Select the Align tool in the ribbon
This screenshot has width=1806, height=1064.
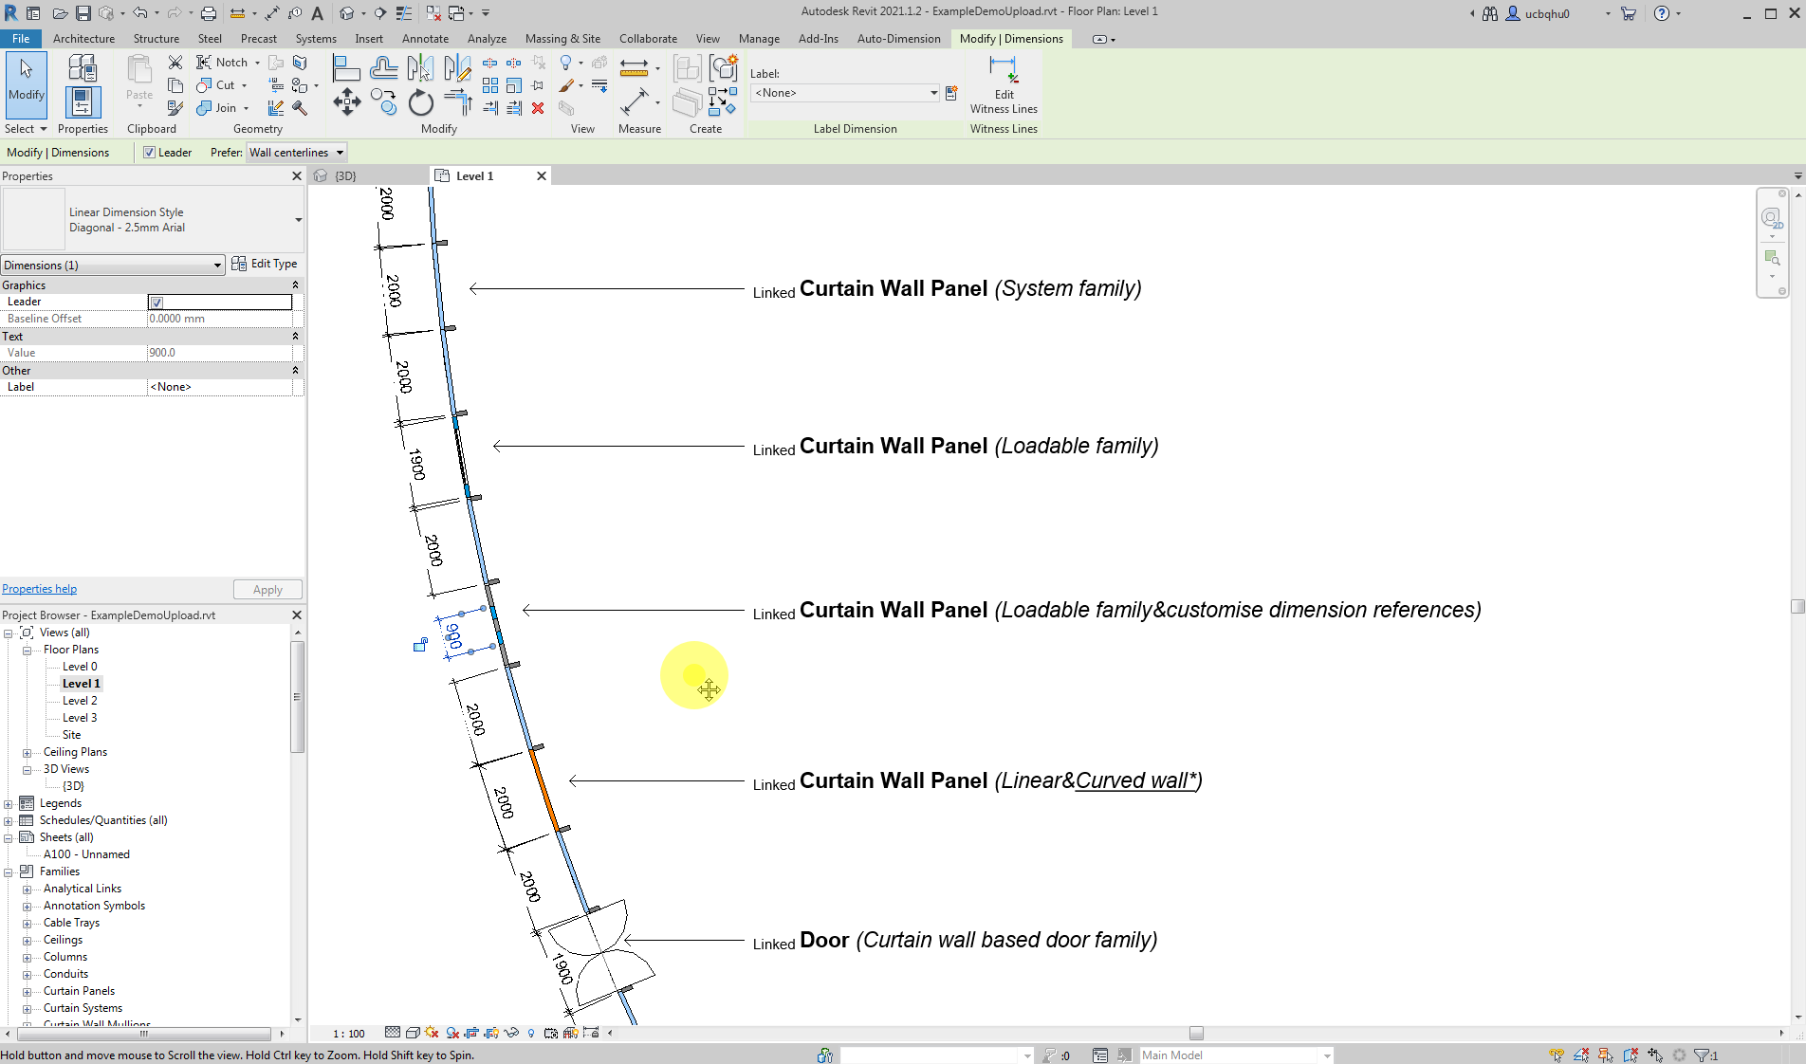[345, 67]
